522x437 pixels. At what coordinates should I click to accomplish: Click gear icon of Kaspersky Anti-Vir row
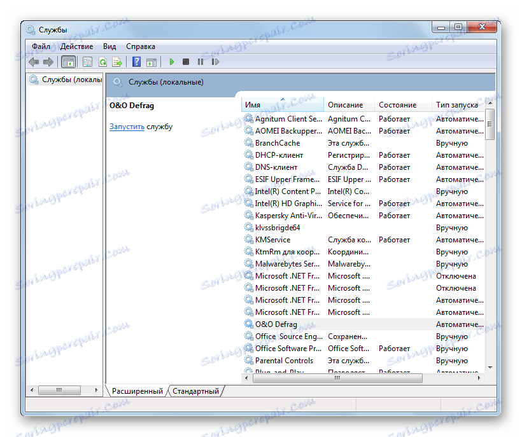(249, 215)
